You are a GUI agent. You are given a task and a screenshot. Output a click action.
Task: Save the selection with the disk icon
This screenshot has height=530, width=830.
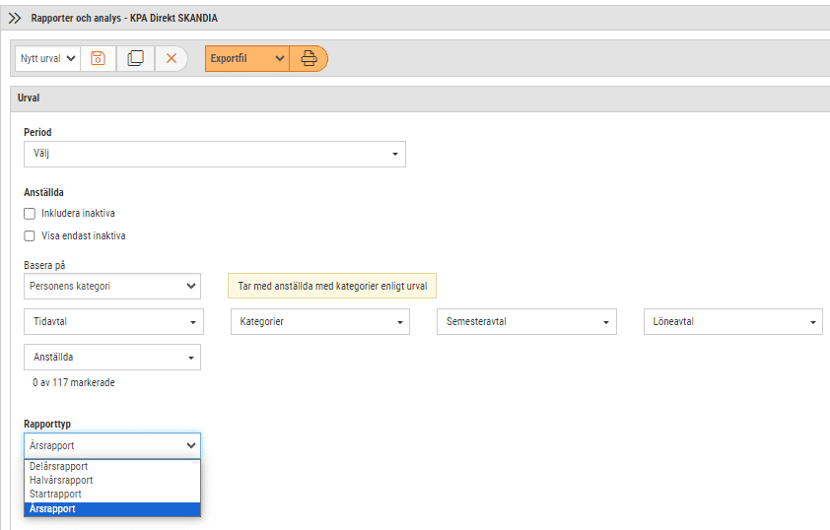[98, 58]
